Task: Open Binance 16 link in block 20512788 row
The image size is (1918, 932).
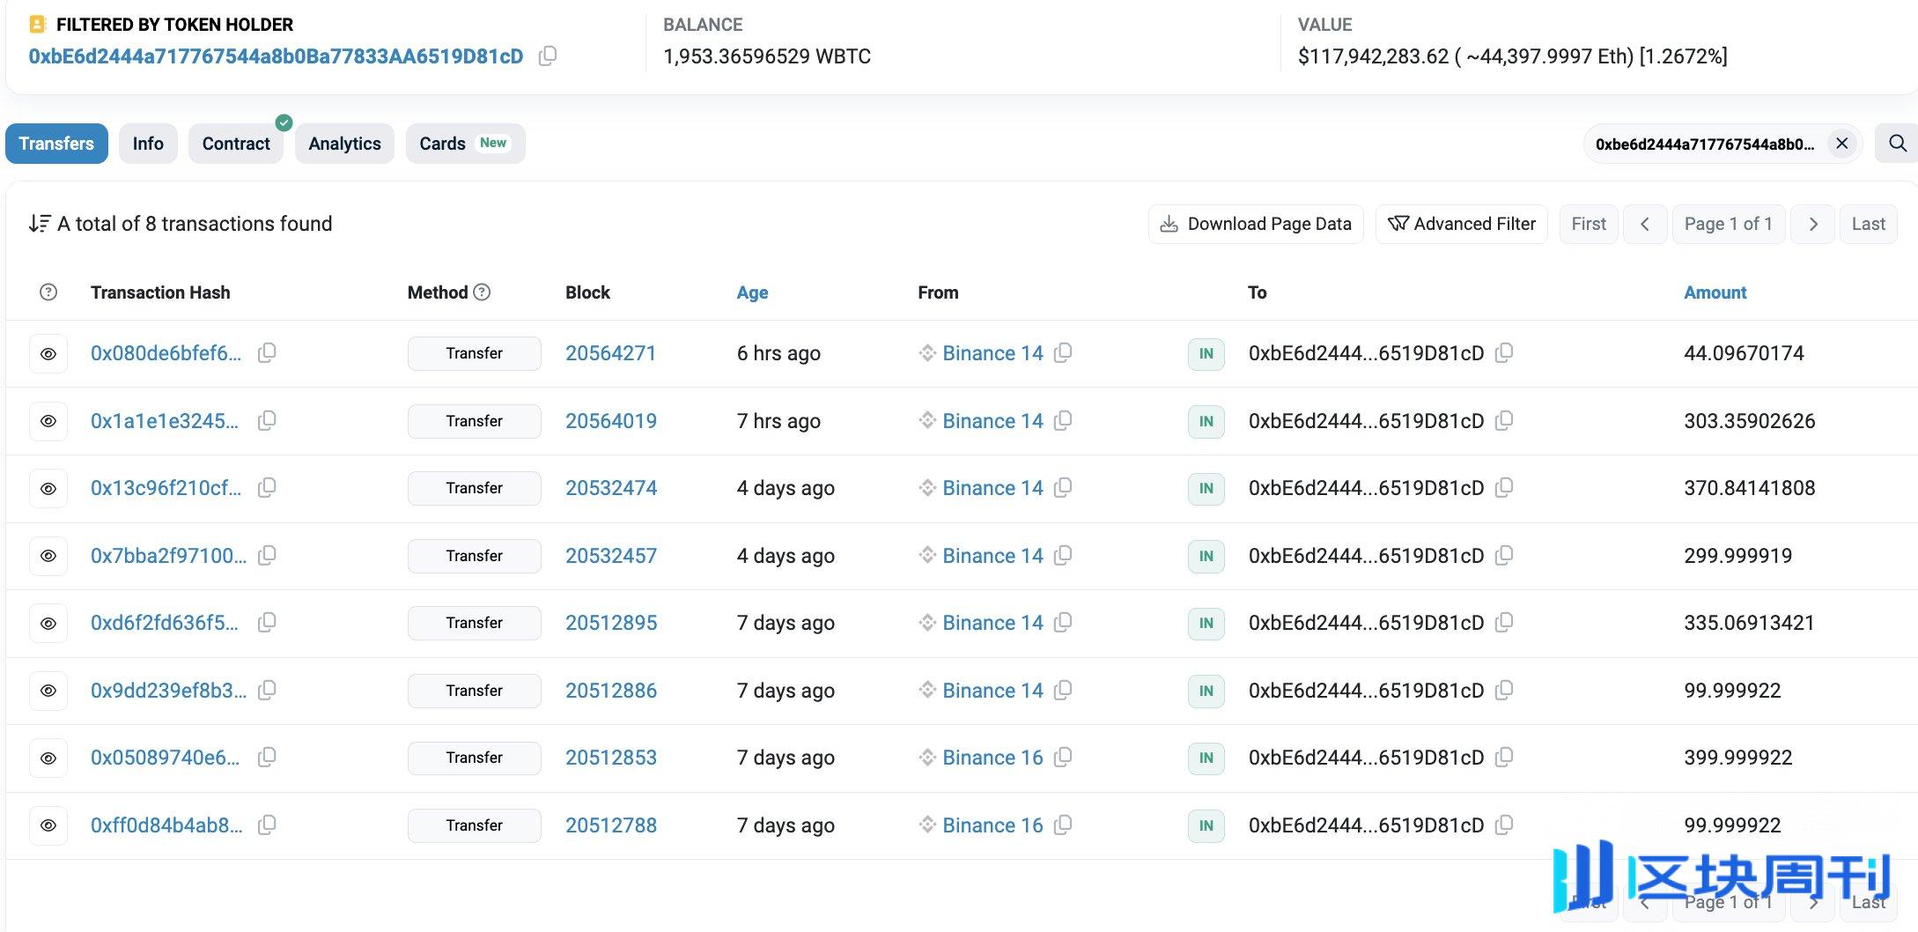Action: click(x=992, y=825)
